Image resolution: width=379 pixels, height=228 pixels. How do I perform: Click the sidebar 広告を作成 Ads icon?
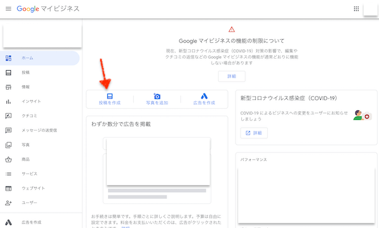click(8, 222)
